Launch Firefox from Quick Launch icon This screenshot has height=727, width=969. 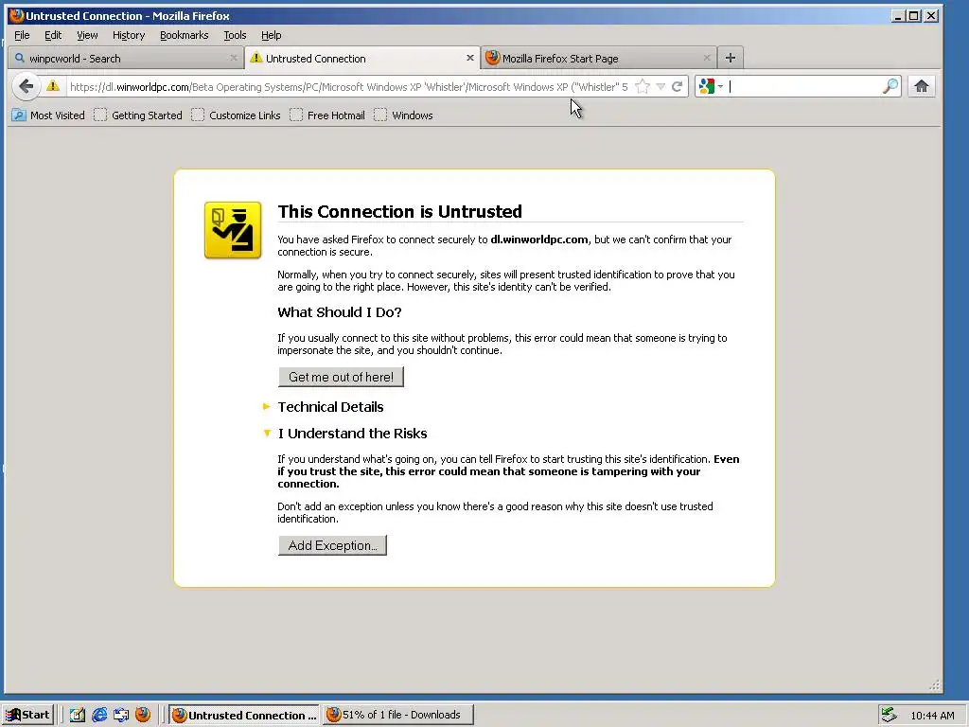pyautogui.click(x=143, y=715)
